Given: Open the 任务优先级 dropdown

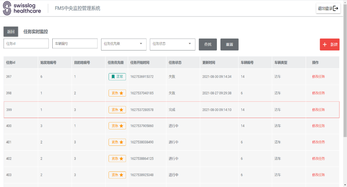Looking at the screenshot, I should 123,43.
